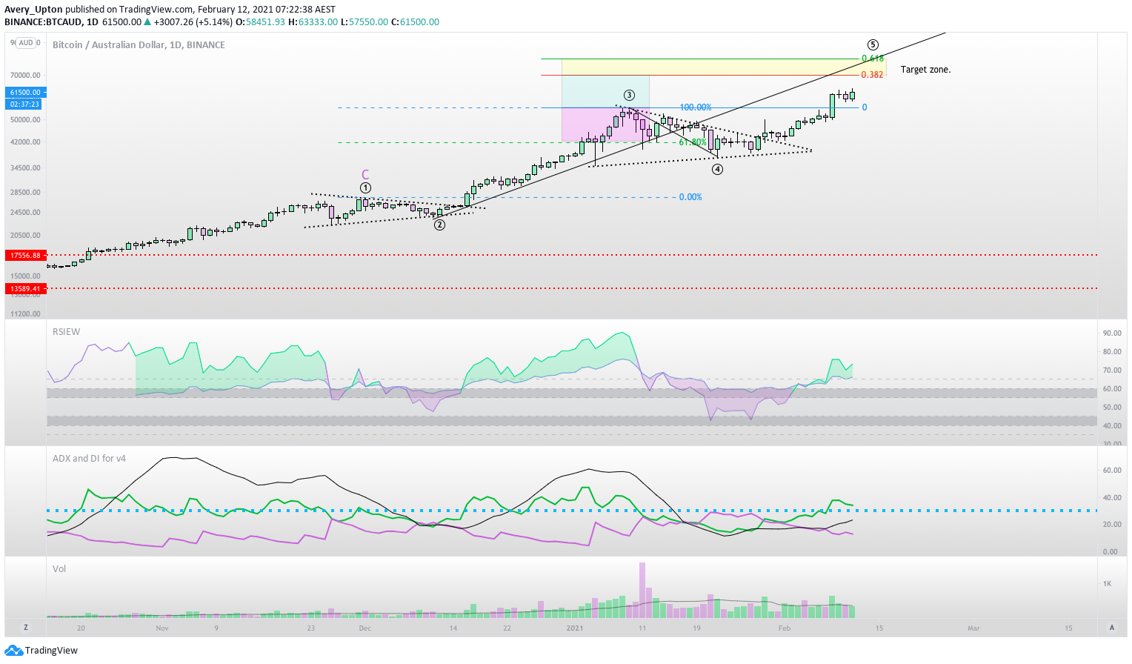
Task: Click the 70000.00 price axis label
Action: click(26, 76)
